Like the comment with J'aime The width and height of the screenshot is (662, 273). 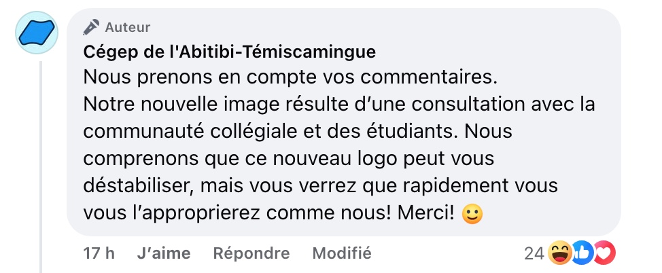click(x=164, y=253)
